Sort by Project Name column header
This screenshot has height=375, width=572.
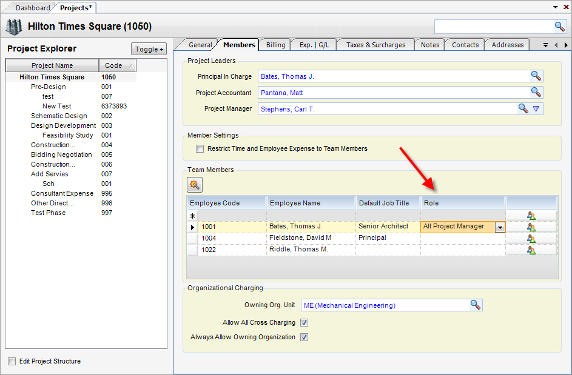point(52,65)
